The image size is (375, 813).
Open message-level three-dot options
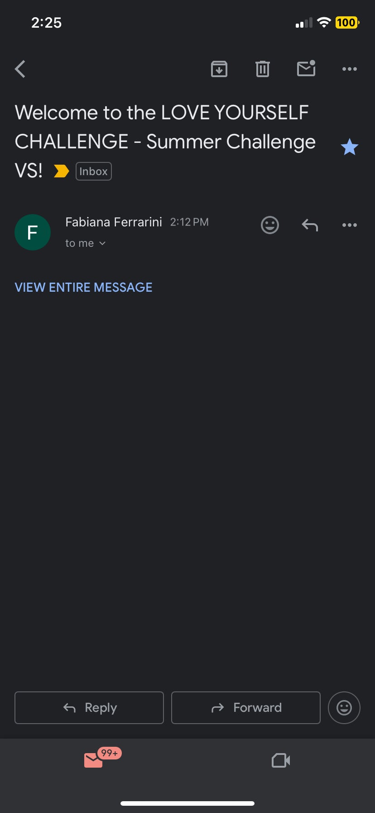point(350,225)
